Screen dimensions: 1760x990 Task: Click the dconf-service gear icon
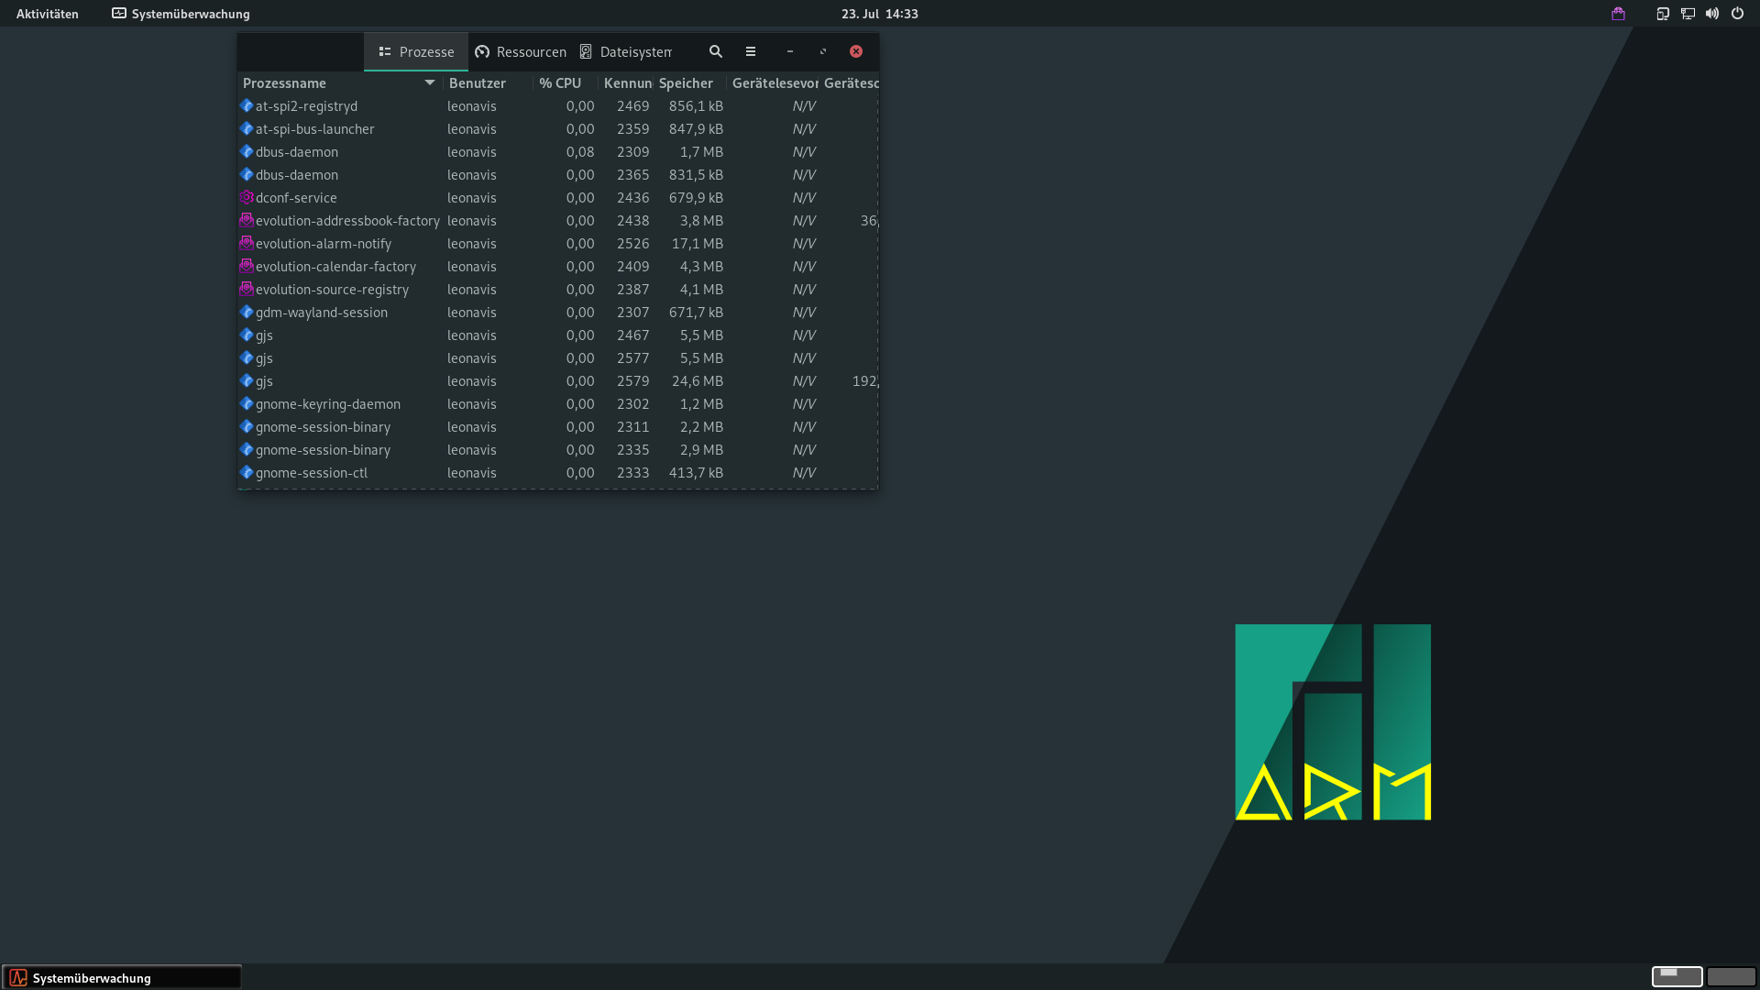247,197
